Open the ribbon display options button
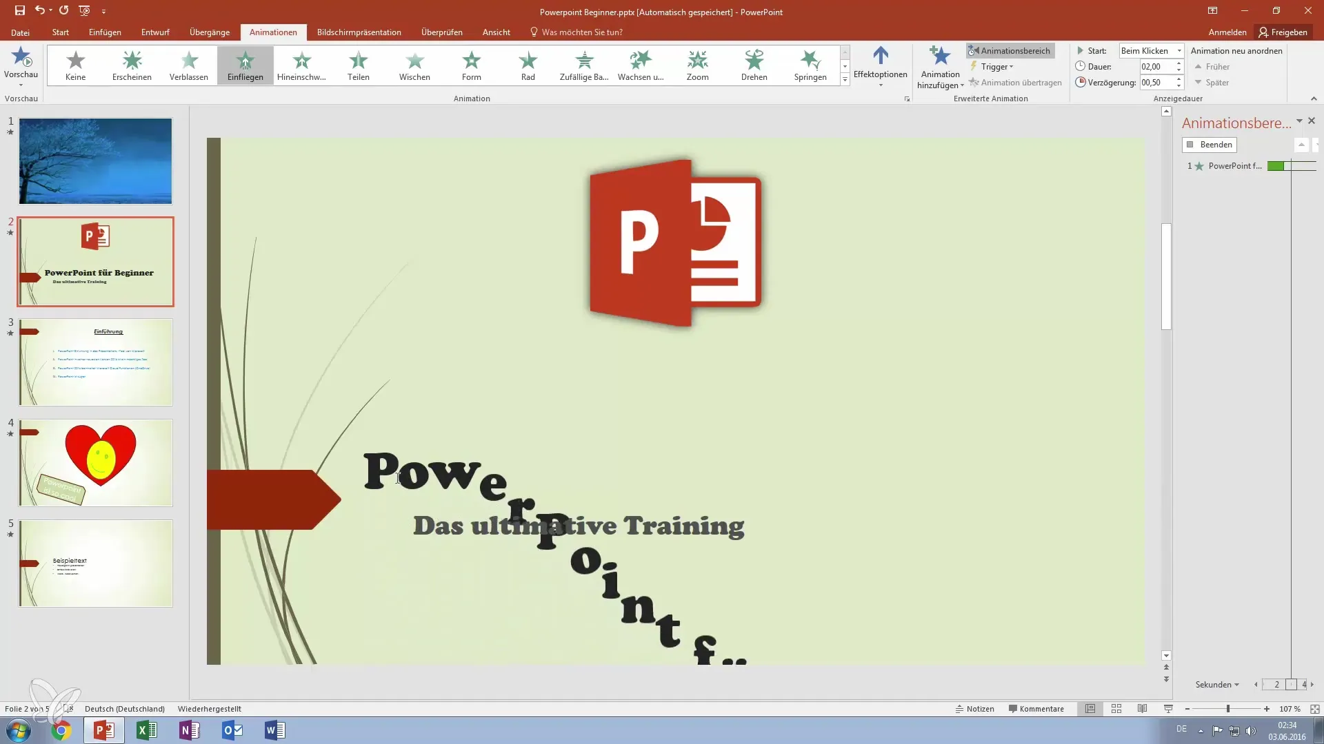Screen dimensions: 1324x744 pyautogui.click(x=1212, y=10)
